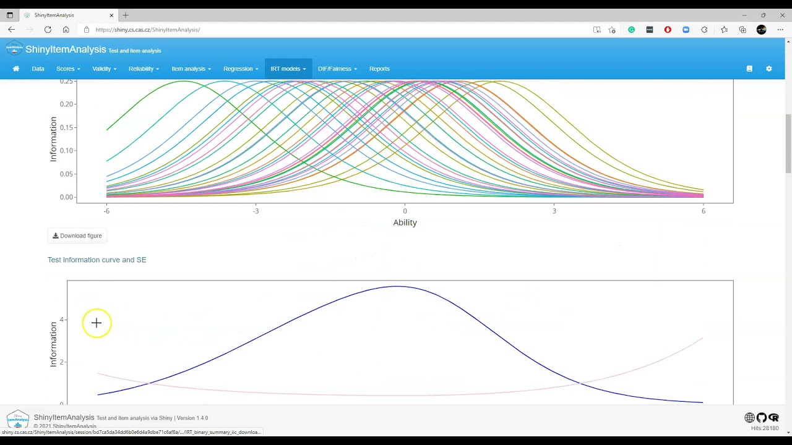Viewport: 792px width, 445px height.
Task: Expand the Validity dropdown menu
Action: (105, 69)
